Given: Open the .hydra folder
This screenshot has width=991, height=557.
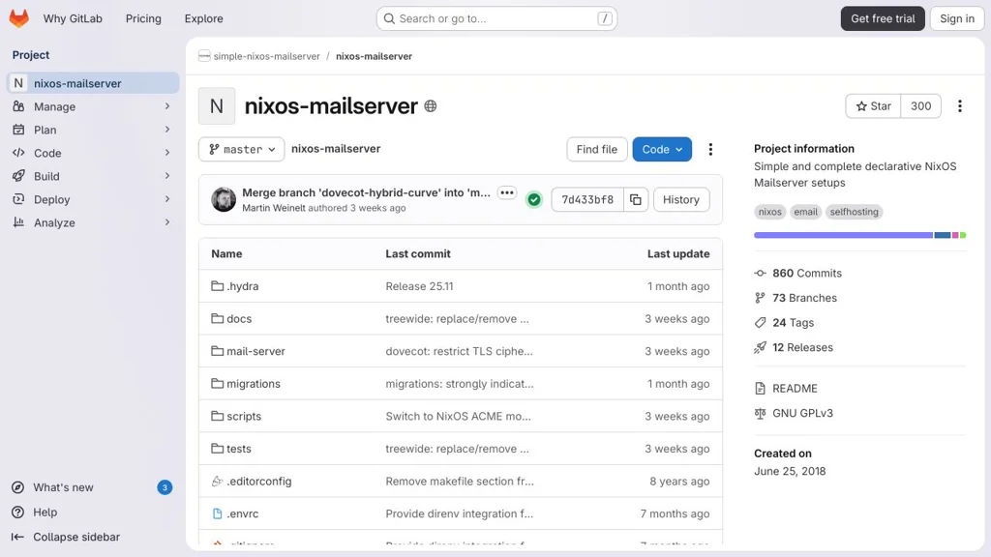Looking at the screenshot, I should point(242,286).
